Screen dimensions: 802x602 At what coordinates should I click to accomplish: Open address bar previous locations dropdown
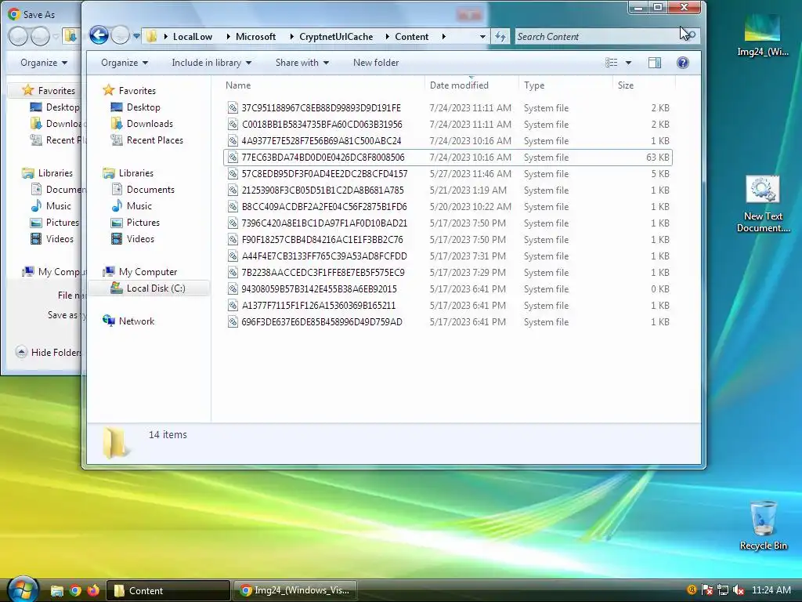[x=482, y=37]
